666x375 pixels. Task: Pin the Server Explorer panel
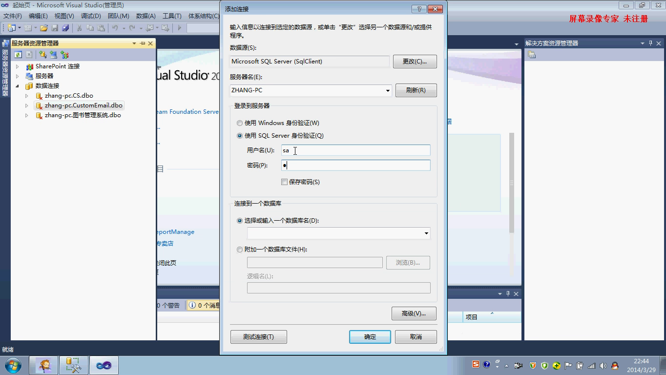[x=143, y=43]
